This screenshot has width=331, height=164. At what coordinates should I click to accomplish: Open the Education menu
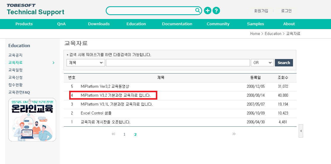136,24
